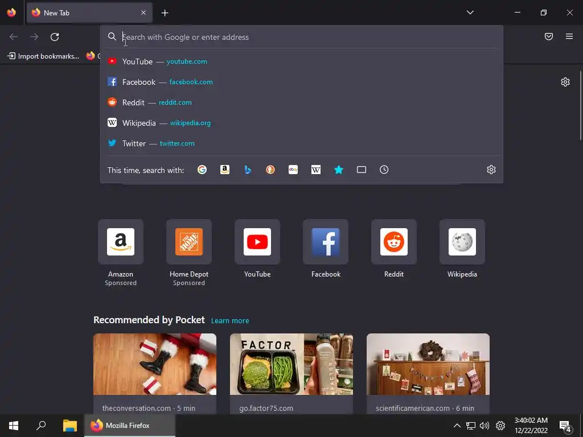583x437 pixels.
Task: Click Mozilla Firefox taskbar button
Action: [130, 426]
